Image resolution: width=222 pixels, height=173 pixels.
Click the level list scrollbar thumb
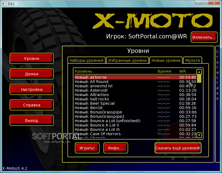coord(199,78)
